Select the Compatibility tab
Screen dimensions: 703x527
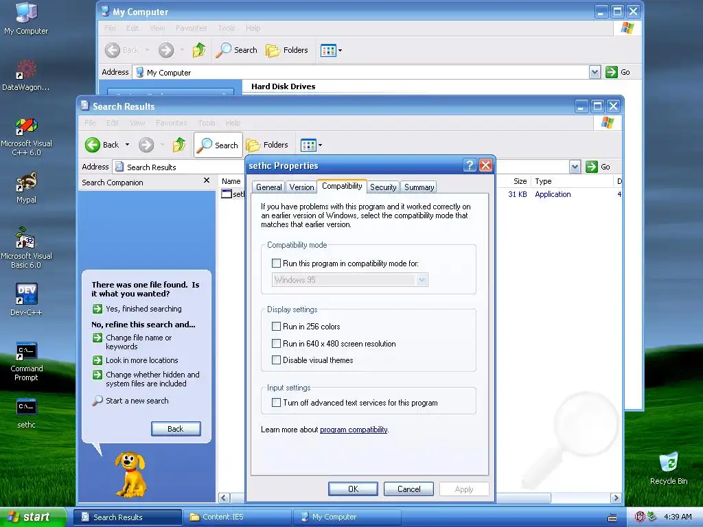coord(342,186)
